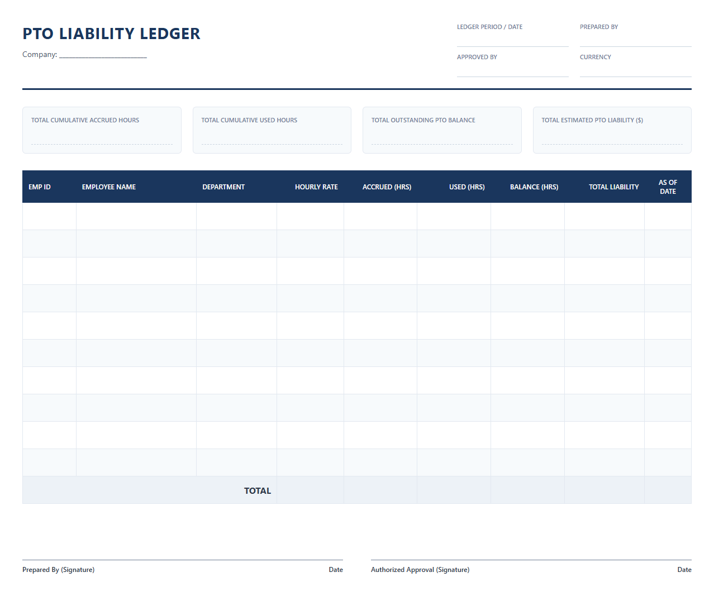Click the Total Outstanding PTO Balance box
The width and height of the screenshot is (714, 596).
[x=442, y=130]
